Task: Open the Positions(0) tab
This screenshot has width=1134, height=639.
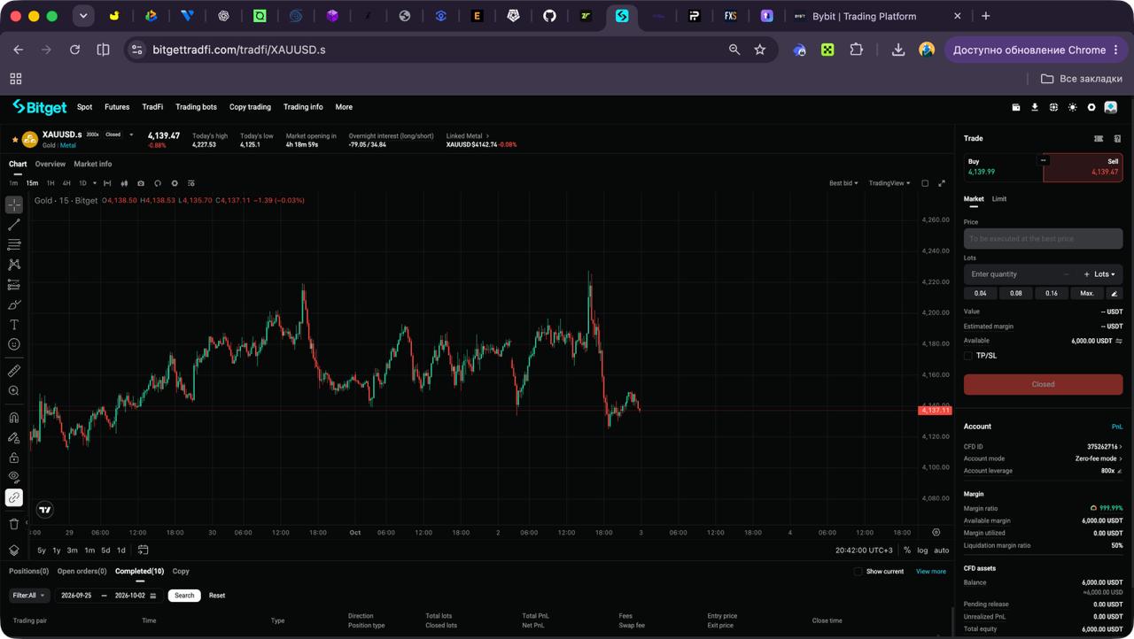Action: 28,572
